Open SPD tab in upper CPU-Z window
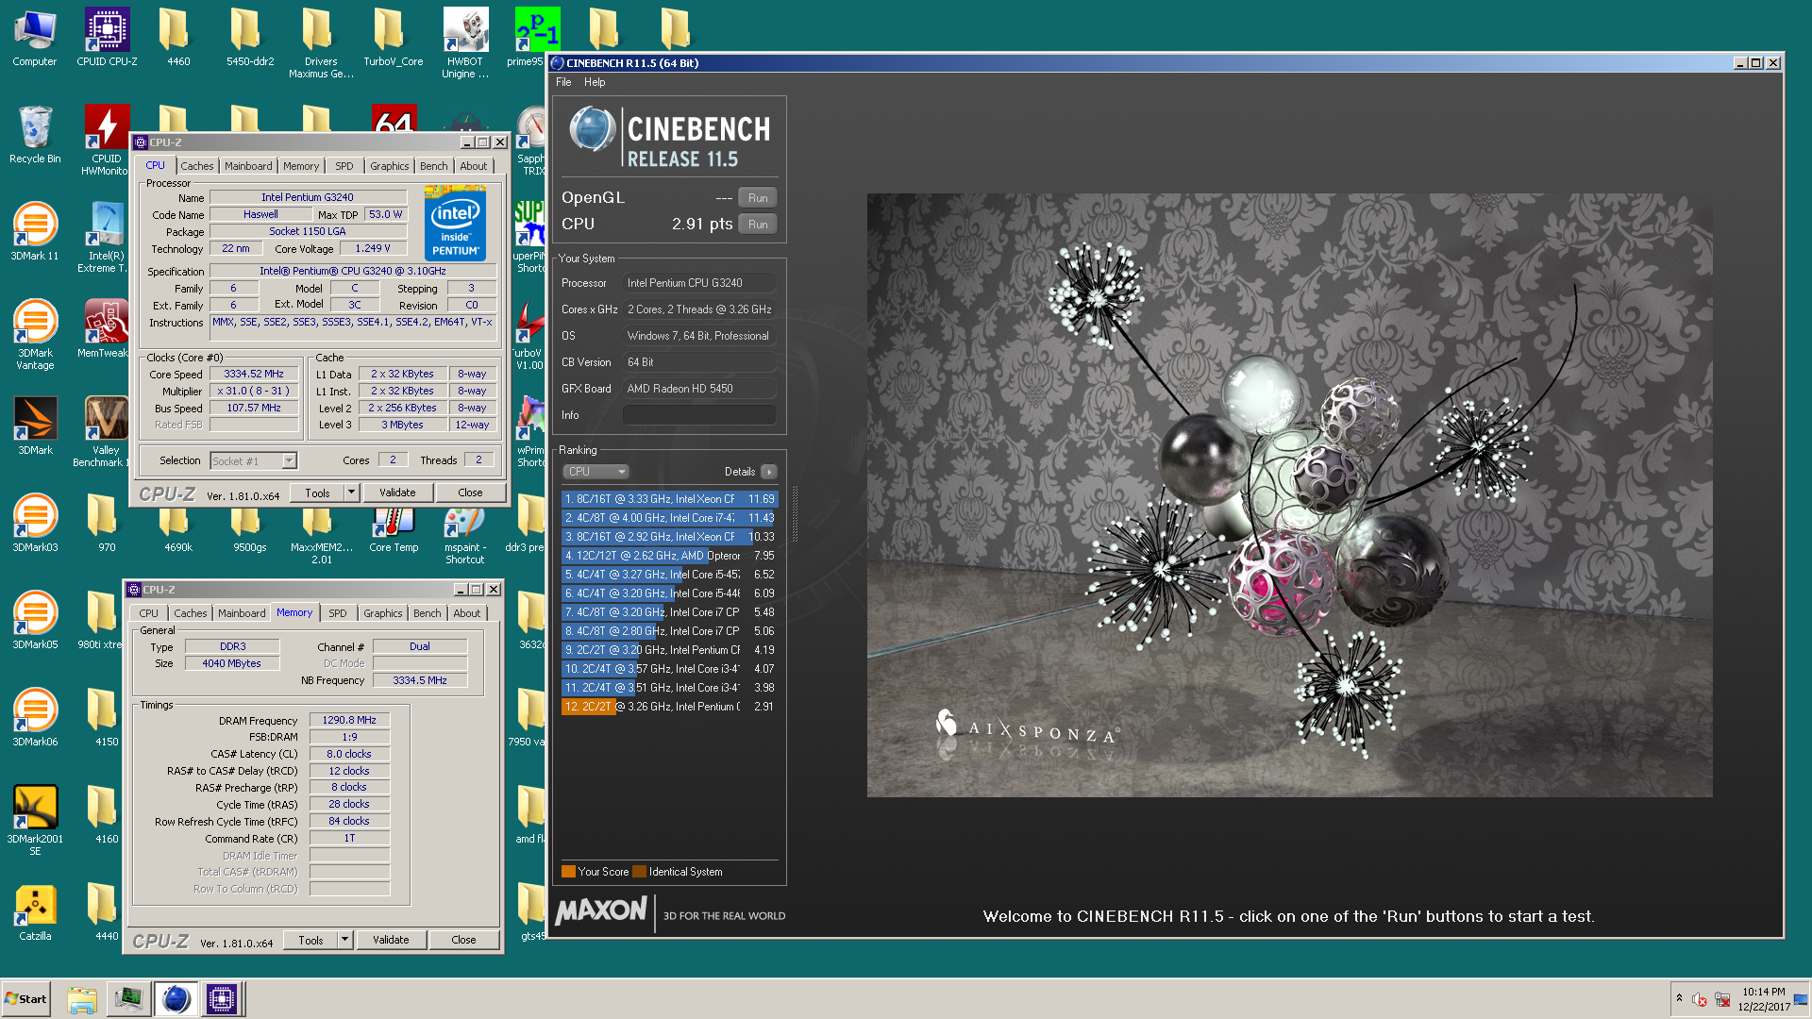The image size is (1812, 1019). [x=344, y=166]
